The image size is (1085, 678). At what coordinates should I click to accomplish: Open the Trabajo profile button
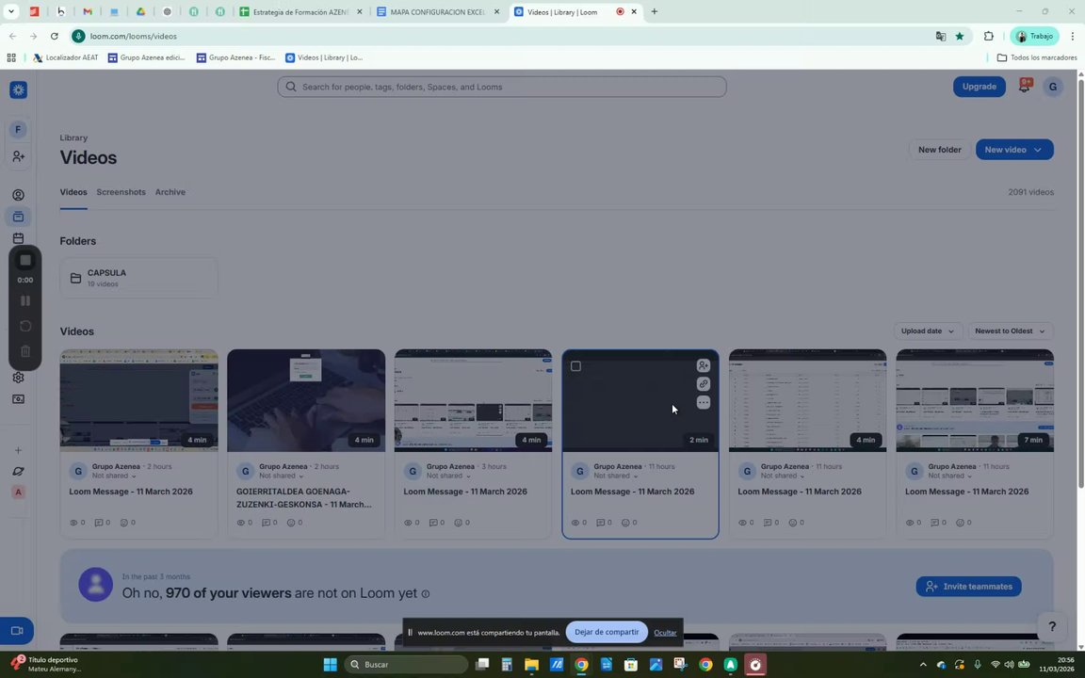point(1034,36)
